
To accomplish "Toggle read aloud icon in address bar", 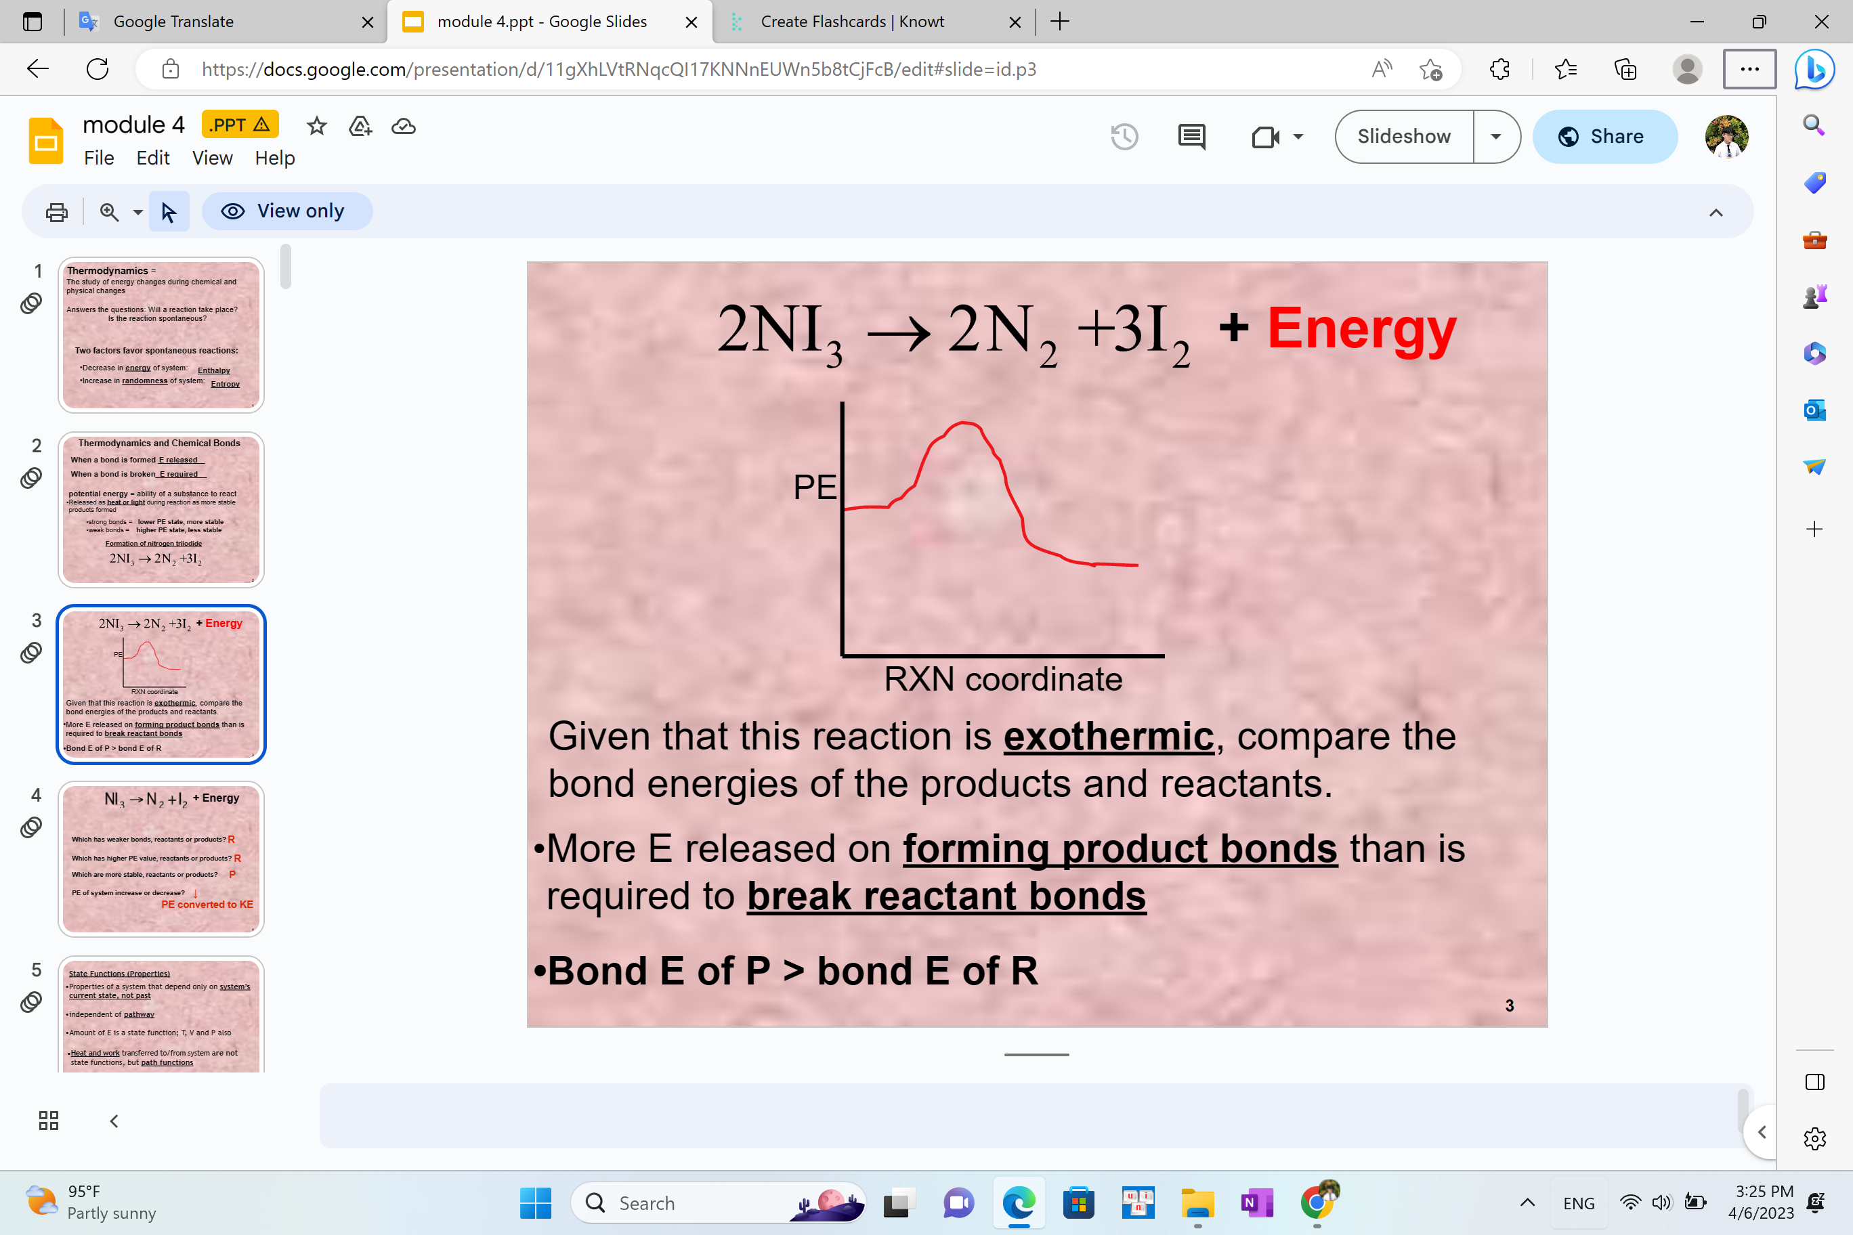I will (1381, 69).
